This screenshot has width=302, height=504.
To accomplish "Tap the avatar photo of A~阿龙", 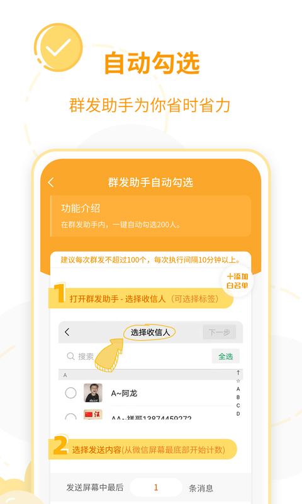I will (93, 392).
